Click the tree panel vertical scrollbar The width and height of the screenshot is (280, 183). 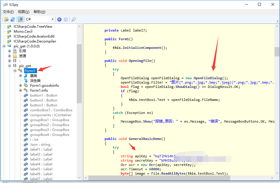(79, 74)
